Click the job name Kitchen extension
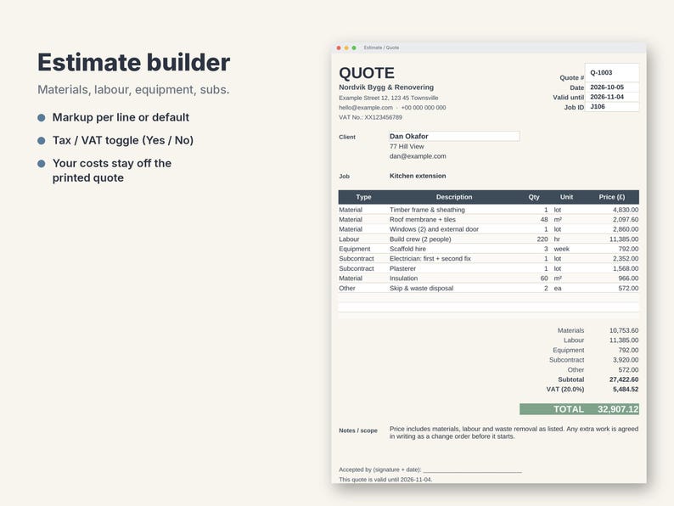The height and width of the screenshot is (506, 674). pyautogui.click(x=418, y=176)
